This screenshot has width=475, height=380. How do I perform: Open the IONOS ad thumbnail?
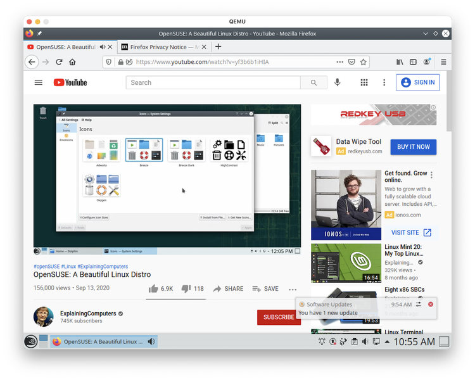click(346, 205)
